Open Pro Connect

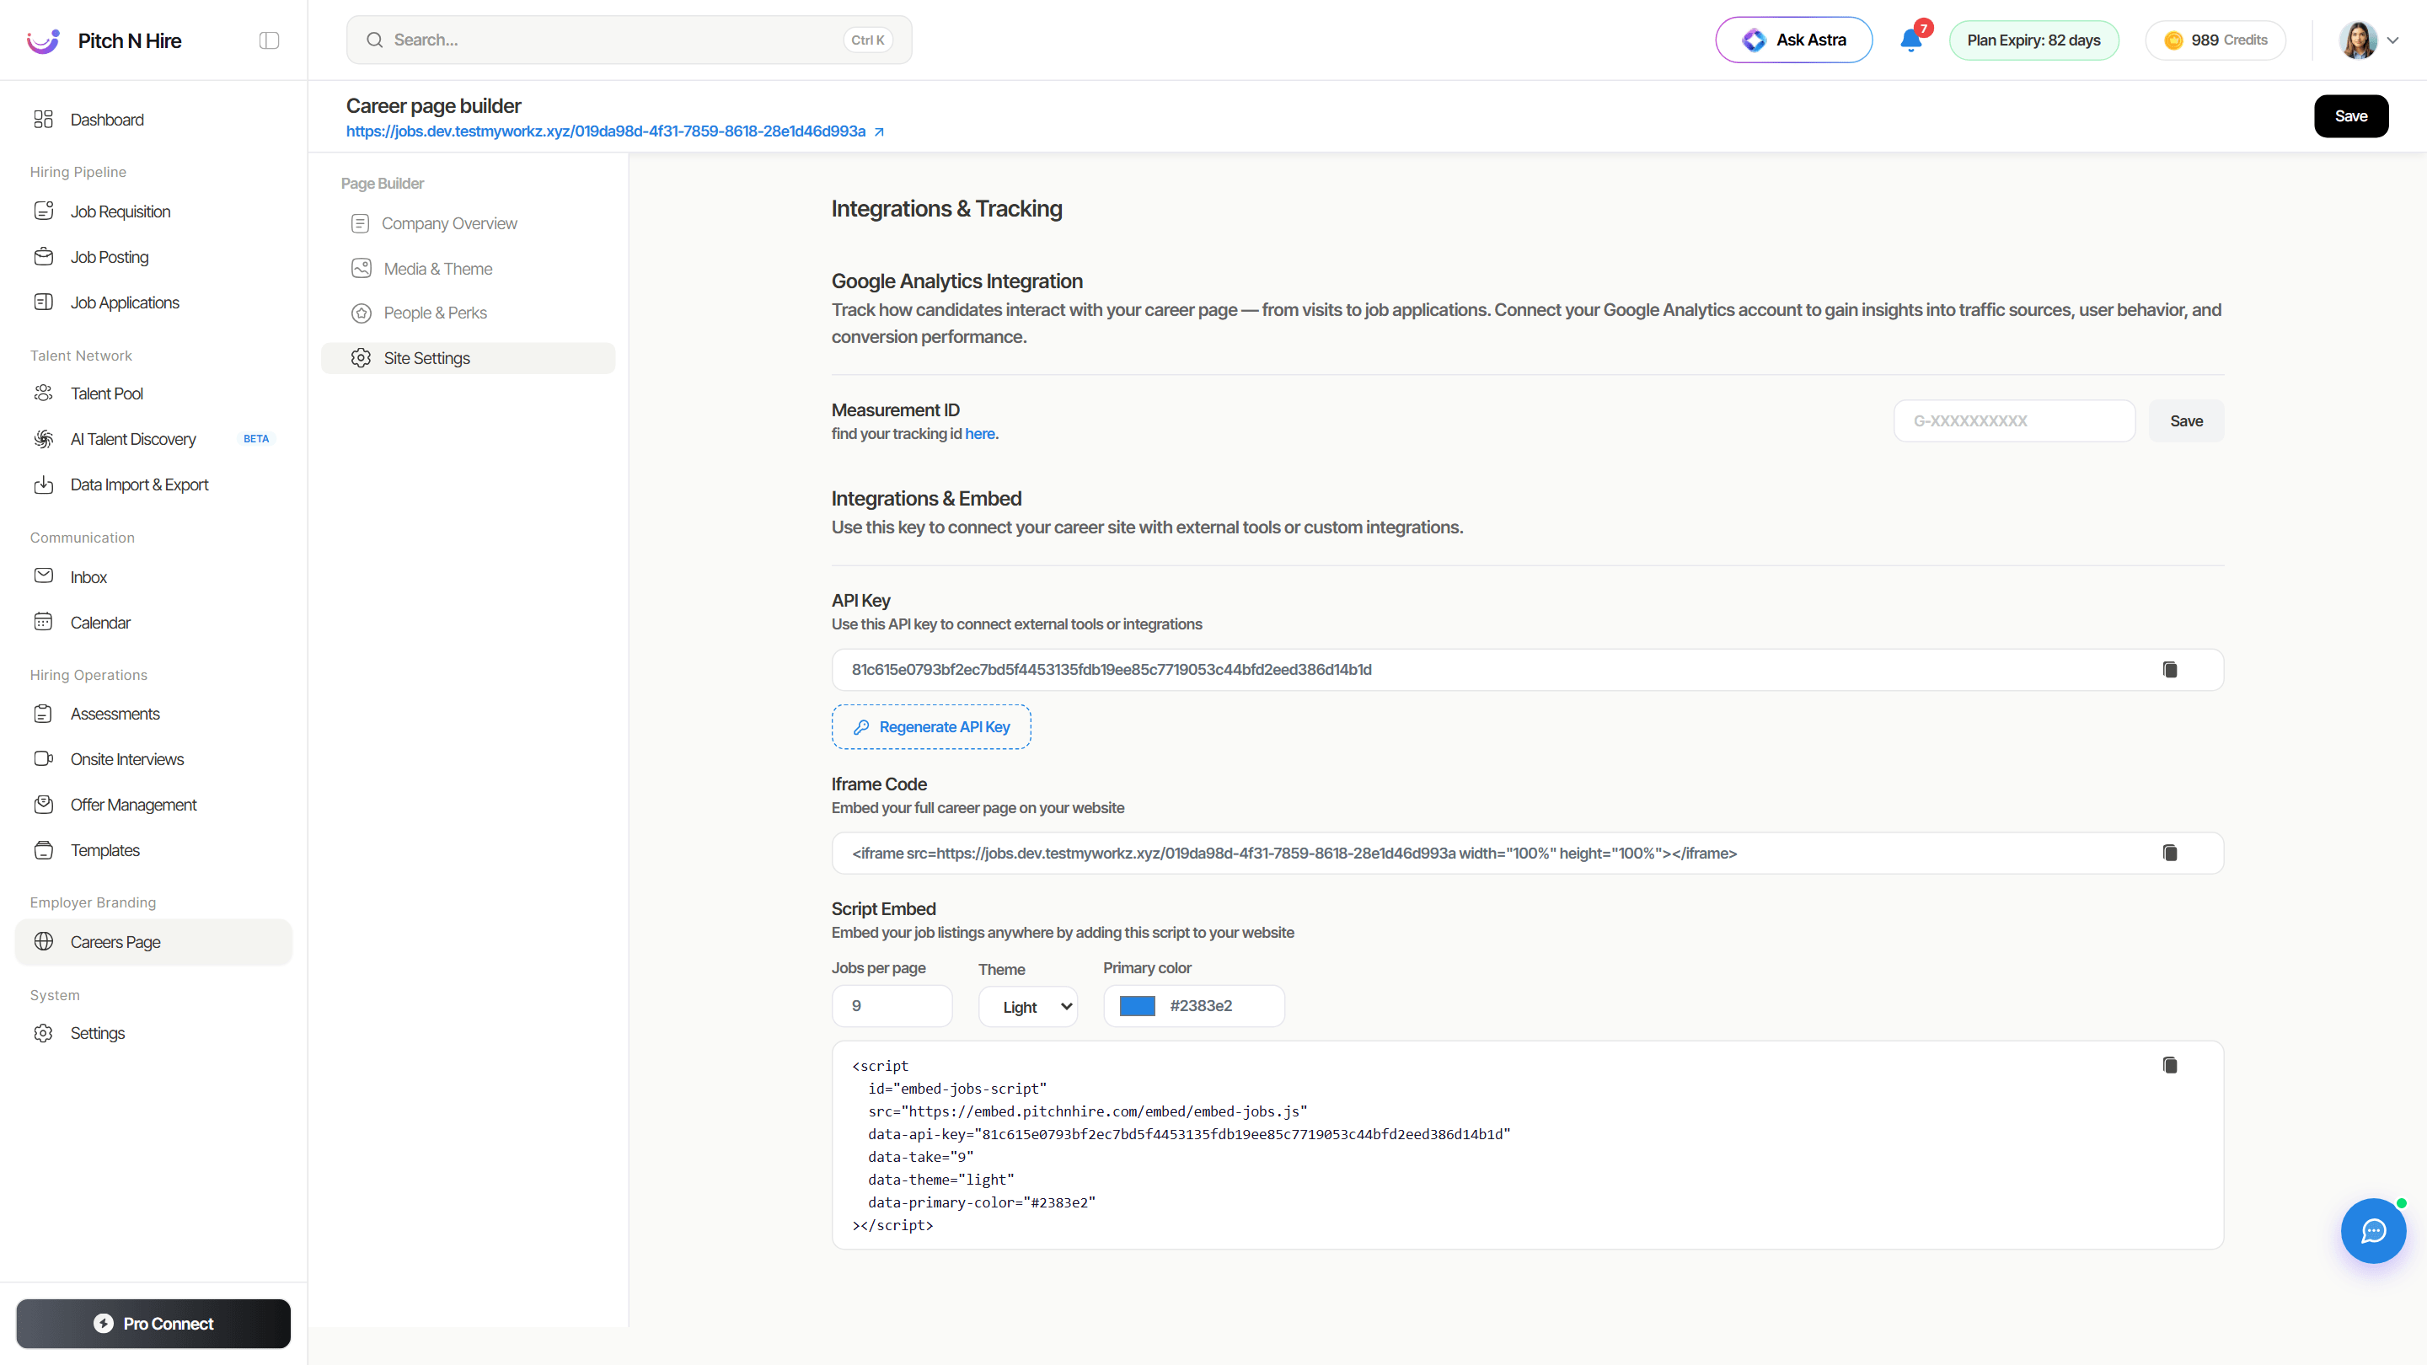tap(153, 1324)
